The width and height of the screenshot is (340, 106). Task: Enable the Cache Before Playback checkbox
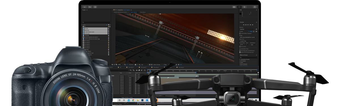pyautogui.click(x=240, y=33)
